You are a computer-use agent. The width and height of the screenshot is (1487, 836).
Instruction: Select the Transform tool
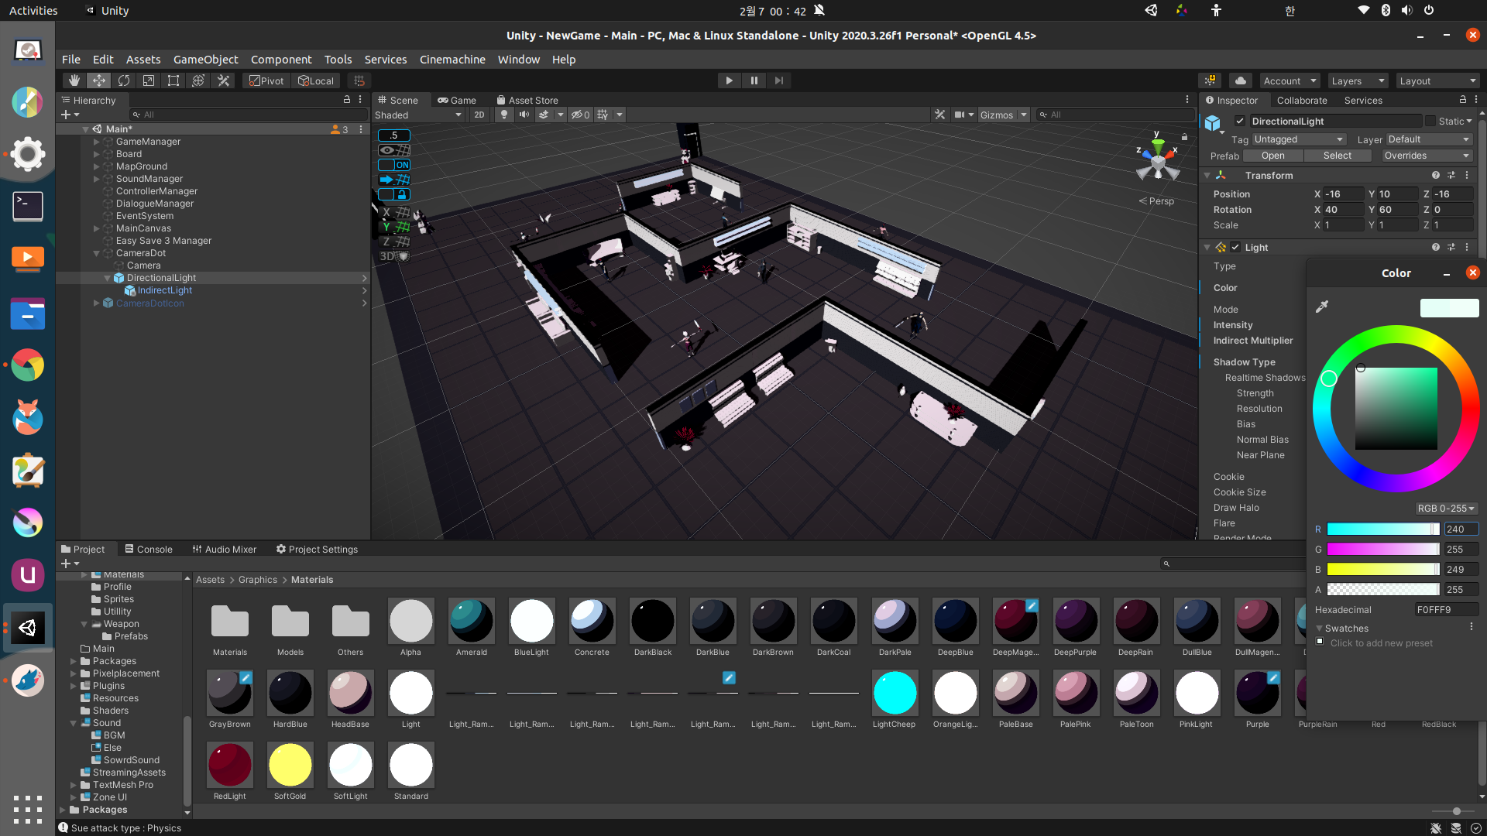198,81
